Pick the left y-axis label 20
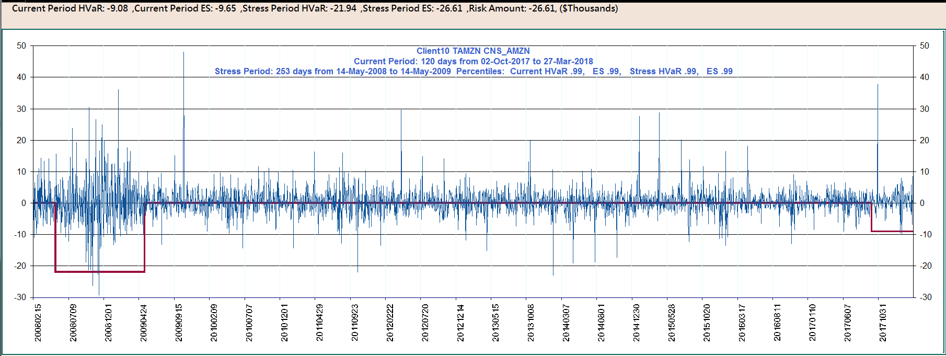The height and width of the screenshot is (356, 946). [21, 140]
